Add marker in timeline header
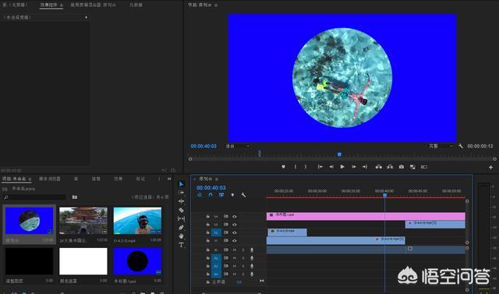The width and height of the screenshot is (499, 294). [232, 195]
